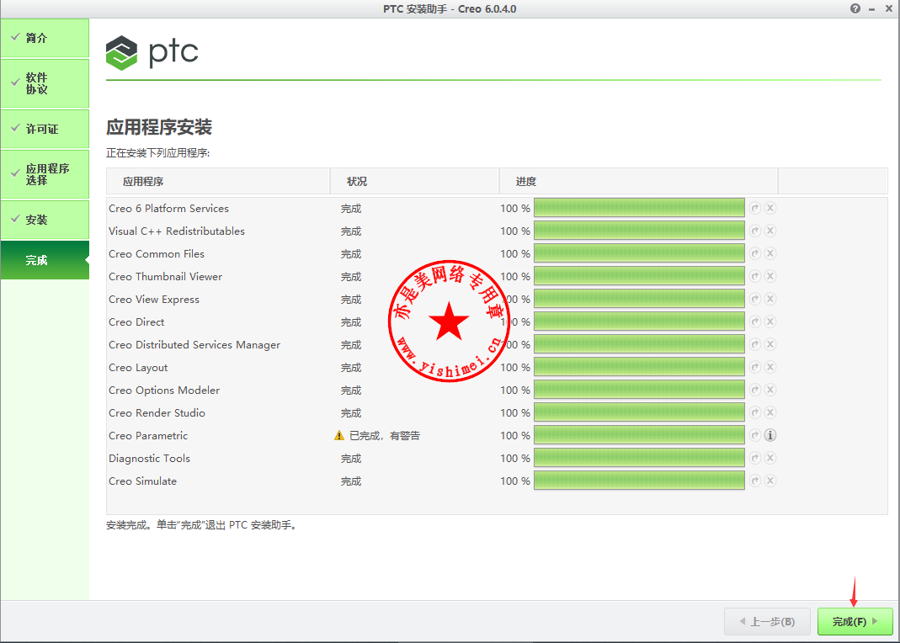Select Creo Render Studio row name

157,413
